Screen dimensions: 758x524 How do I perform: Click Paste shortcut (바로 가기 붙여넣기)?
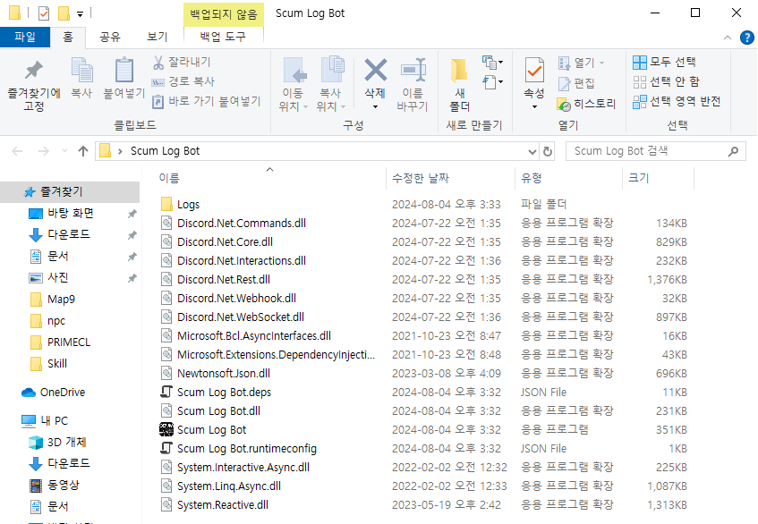point(207,101)
